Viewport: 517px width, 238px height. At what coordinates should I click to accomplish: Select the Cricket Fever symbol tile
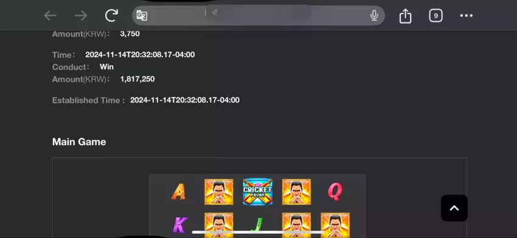click(257, 192)
